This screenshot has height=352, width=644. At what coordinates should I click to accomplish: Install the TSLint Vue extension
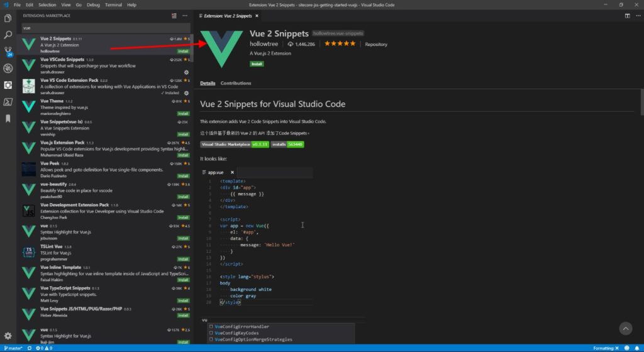pyautogui.click(x=183, y=259)
